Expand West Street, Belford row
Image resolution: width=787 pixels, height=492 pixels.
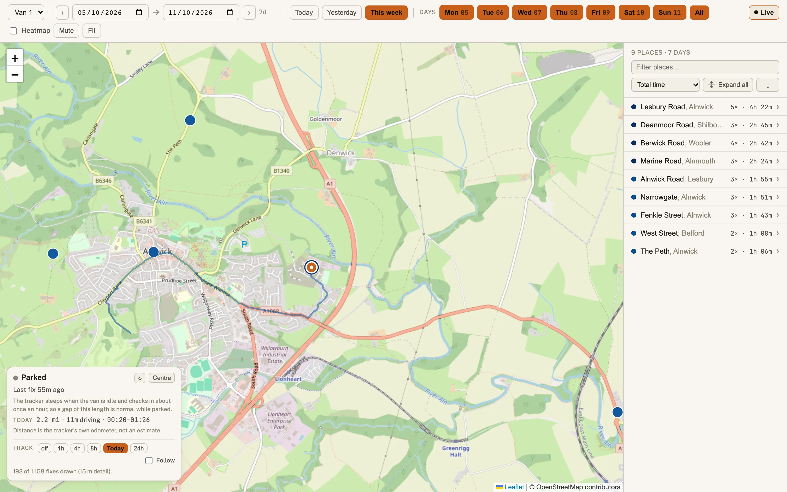[x=705, y=233]
